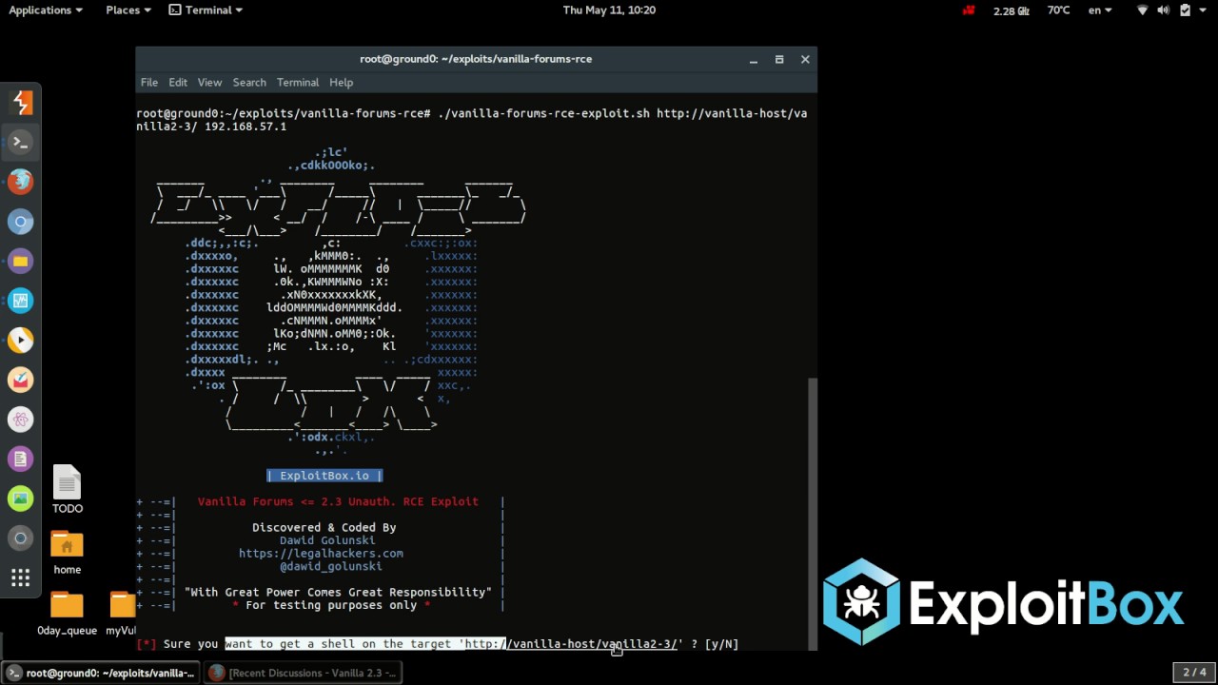Open the blue monitor graph dock icon
This screenshot has height=685, width=1218.
point(20,301)
